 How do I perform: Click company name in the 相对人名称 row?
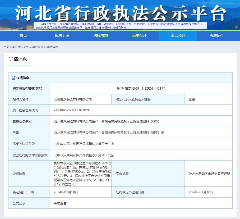coord(73,99)
